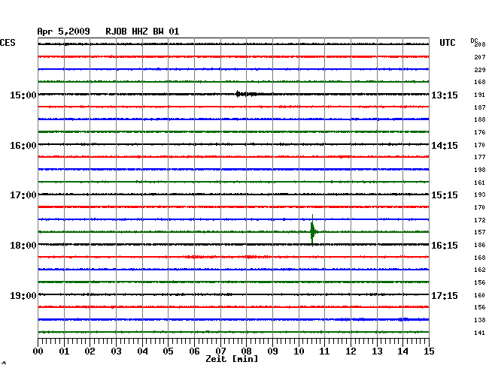Click the "06" minute axis label
Screen dimensions: 489x371
[194, 351]
